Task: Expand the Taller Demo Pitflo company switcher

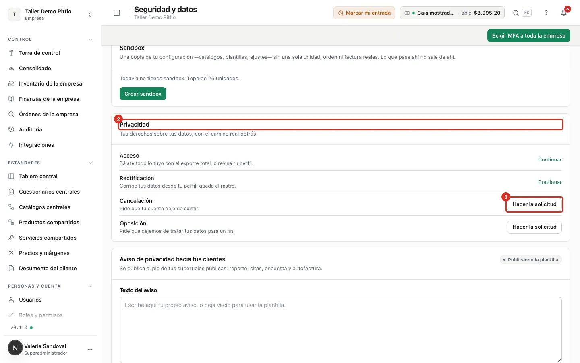Action: [50, 15]
